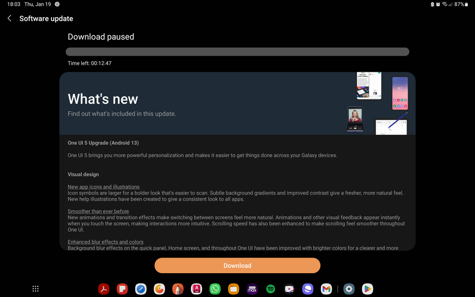Screen dimensions: 475x297
Task: Click the 'New app icons and illustrations' heading
Action: coord(104,187)
